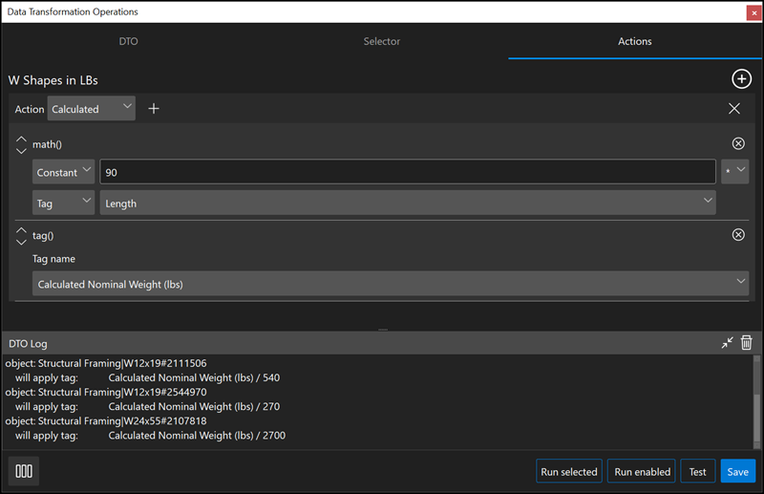Toggle the columns layout icon
This screenshot has width=764, height=494.
24,471
